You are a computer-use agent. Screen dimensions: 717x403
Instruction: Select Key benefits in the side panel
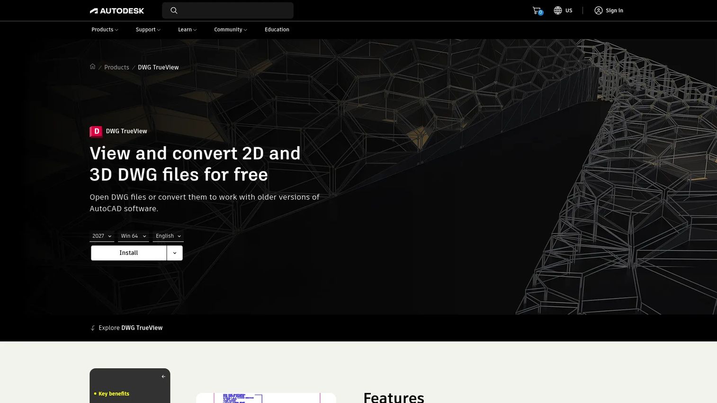tap(114, 394)
